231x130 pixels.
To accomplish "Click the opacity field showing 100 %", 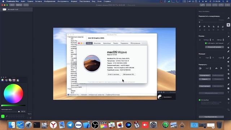I will tap(23, 112).
